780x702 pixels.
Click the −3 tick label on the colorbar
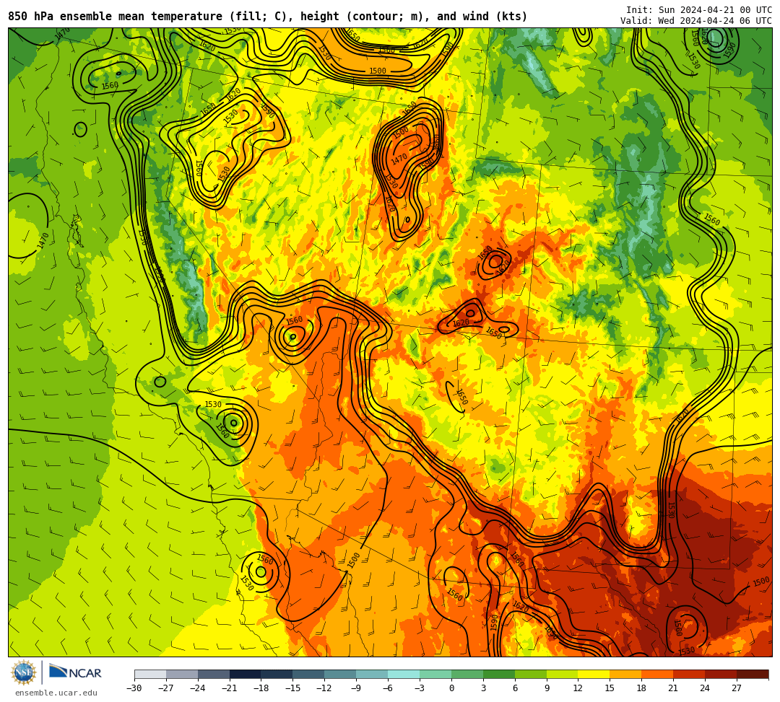pyautogui.click(x=420, y=688)
